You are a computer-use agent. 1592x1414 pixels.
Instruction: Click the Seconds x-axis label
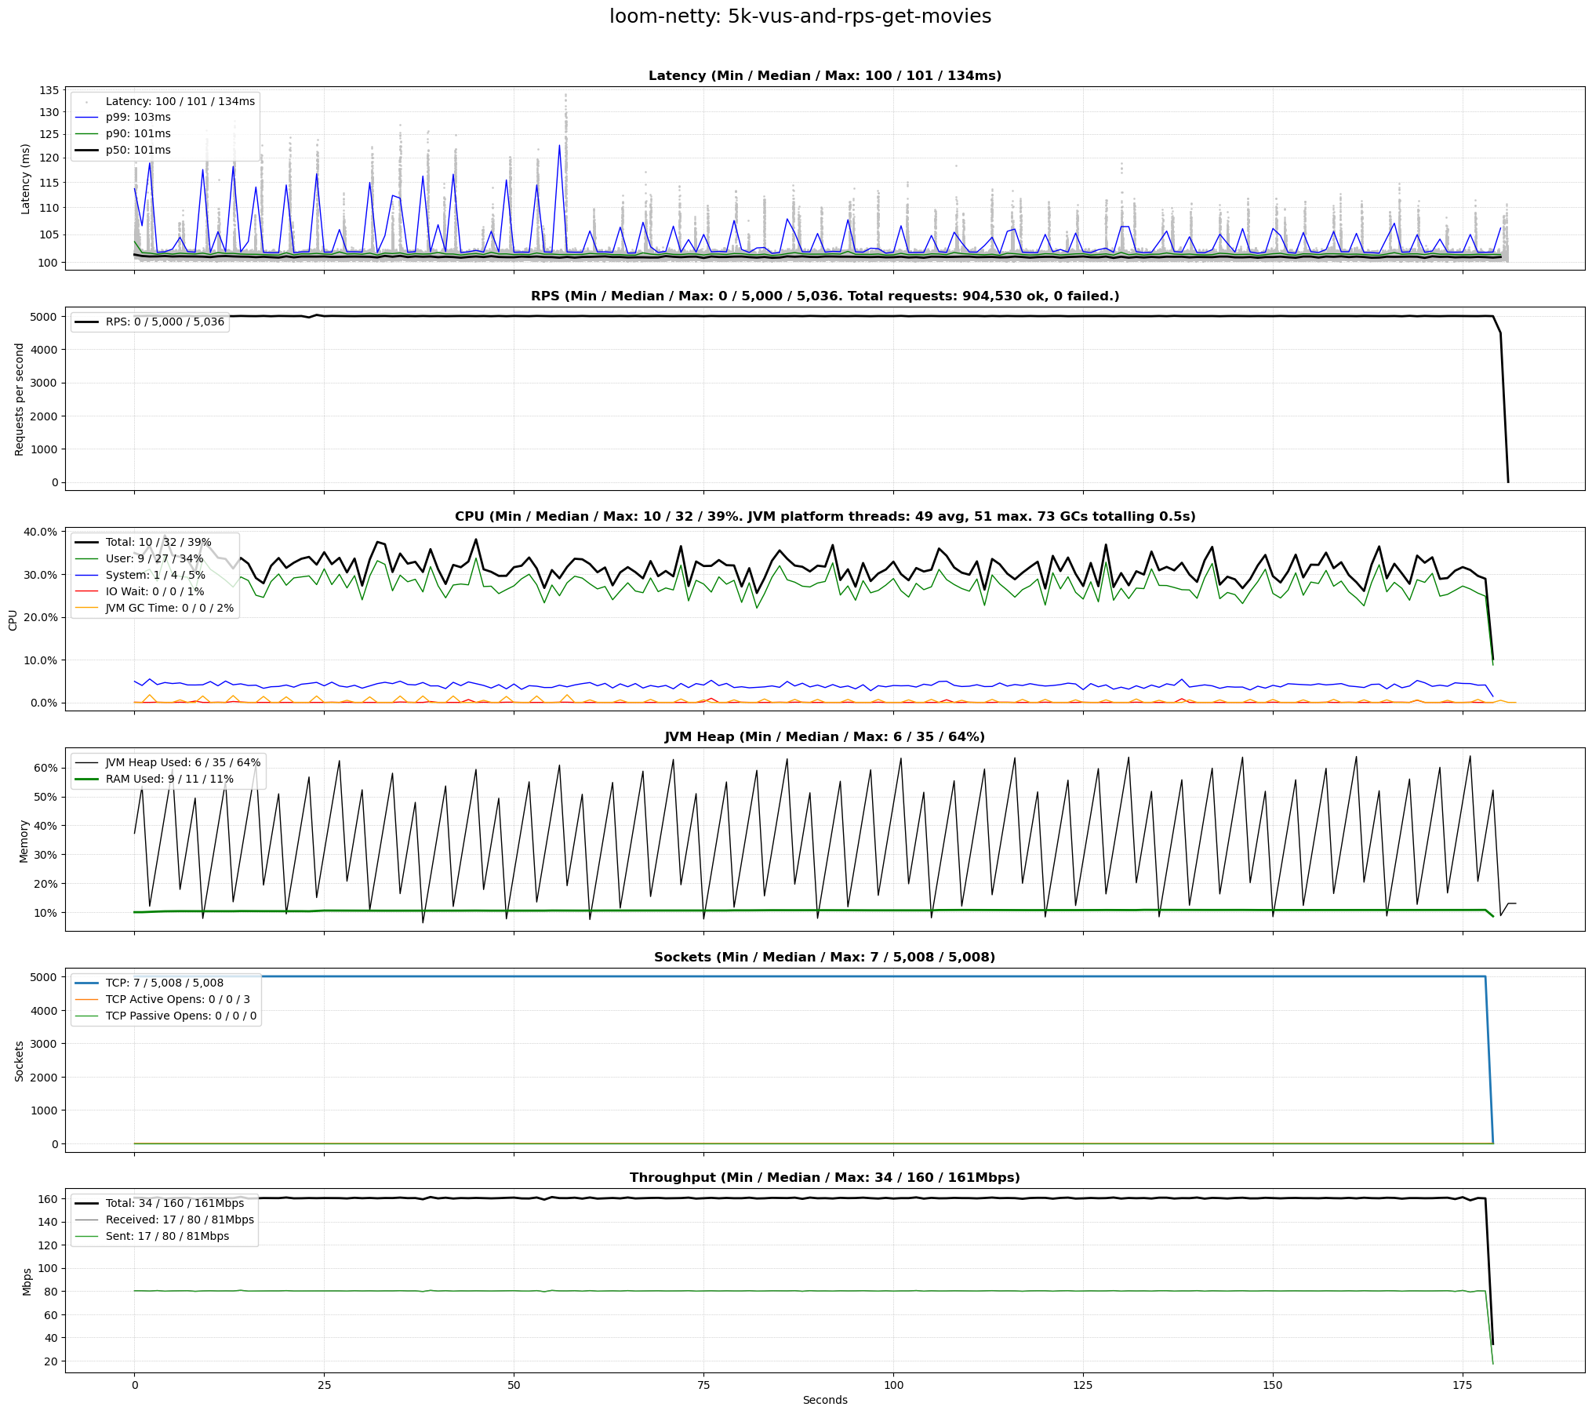824,1400
